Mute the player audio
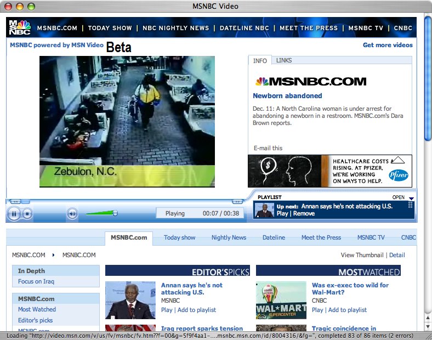Screen dimensions: 432x340 [72, 213]
